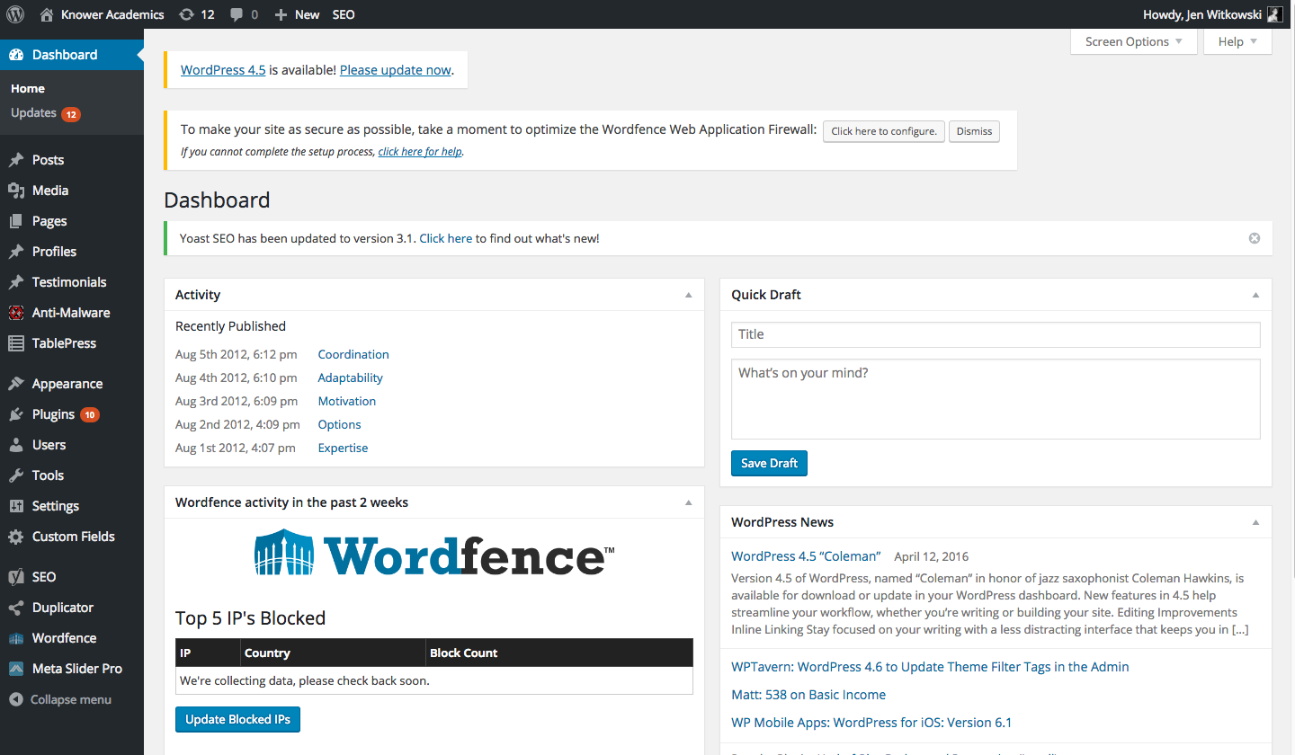
Task: Click the Meta Slider Pro icon
Action: 16,669
